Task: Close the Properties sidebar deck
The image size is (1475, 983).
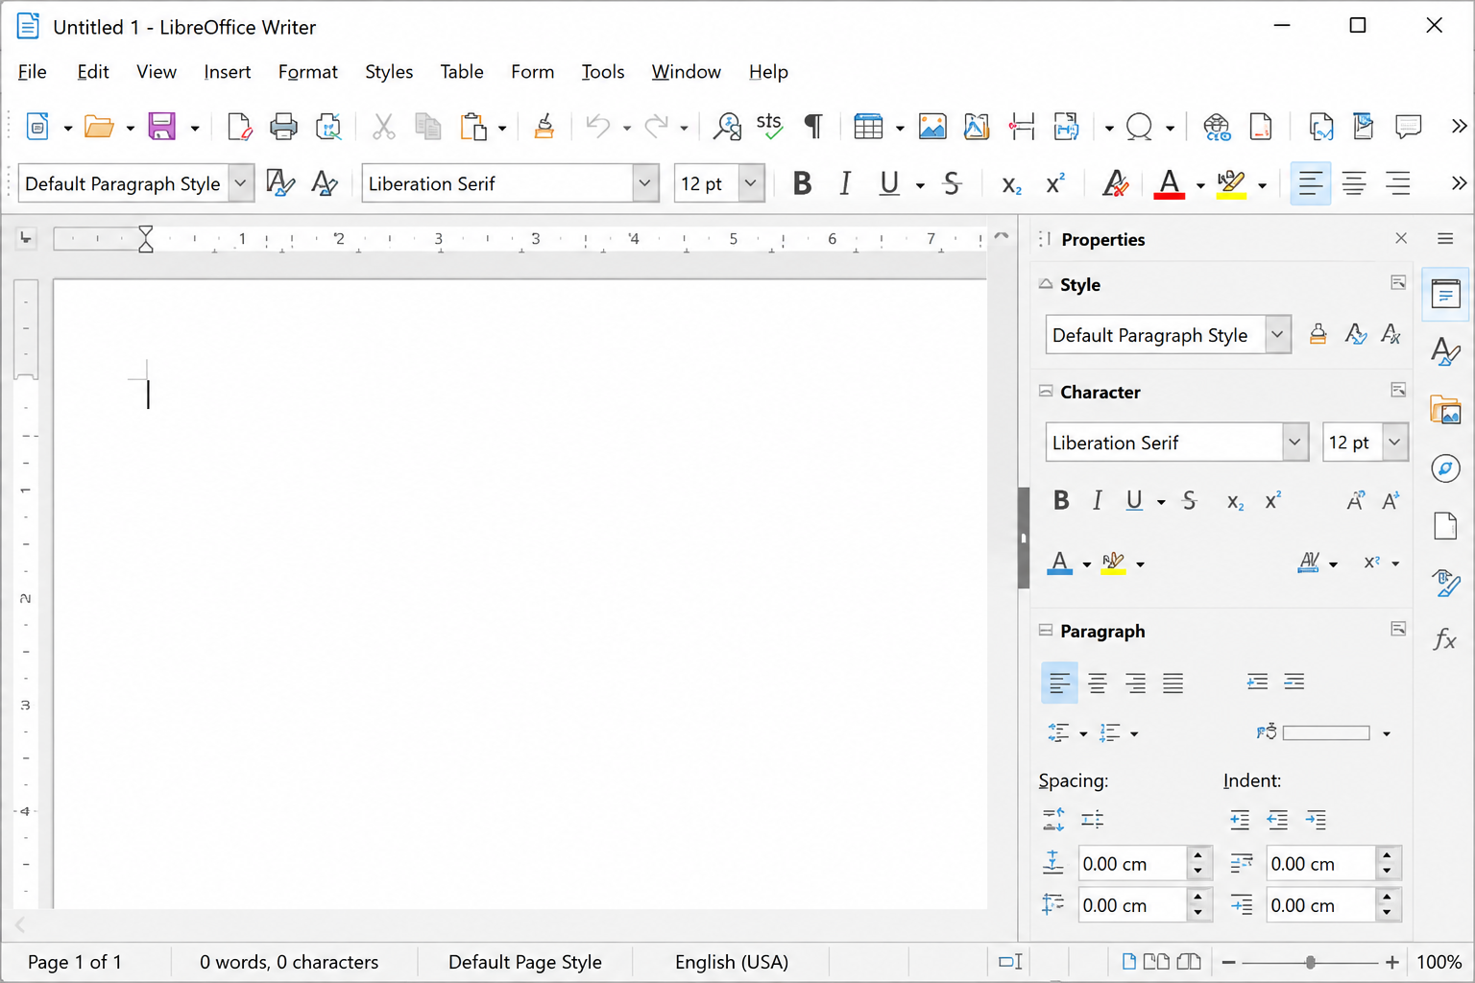Action: click(x=1401, y=238)
